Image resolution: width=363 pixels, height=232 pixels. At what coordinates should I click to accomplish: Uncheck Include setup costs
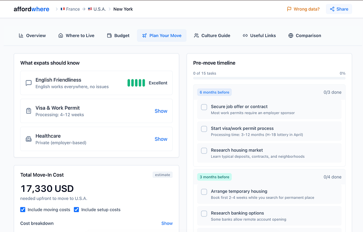click(x=76, y=210)
